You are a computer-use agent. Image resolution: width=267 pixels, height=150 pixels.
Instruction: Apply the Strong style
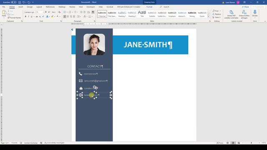[x=192, y=14]
